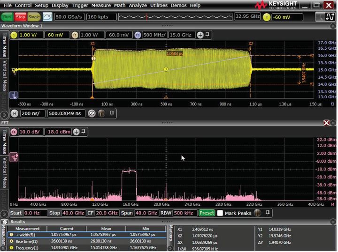Click the add-channel plus icon in Waveform Window

200,35
